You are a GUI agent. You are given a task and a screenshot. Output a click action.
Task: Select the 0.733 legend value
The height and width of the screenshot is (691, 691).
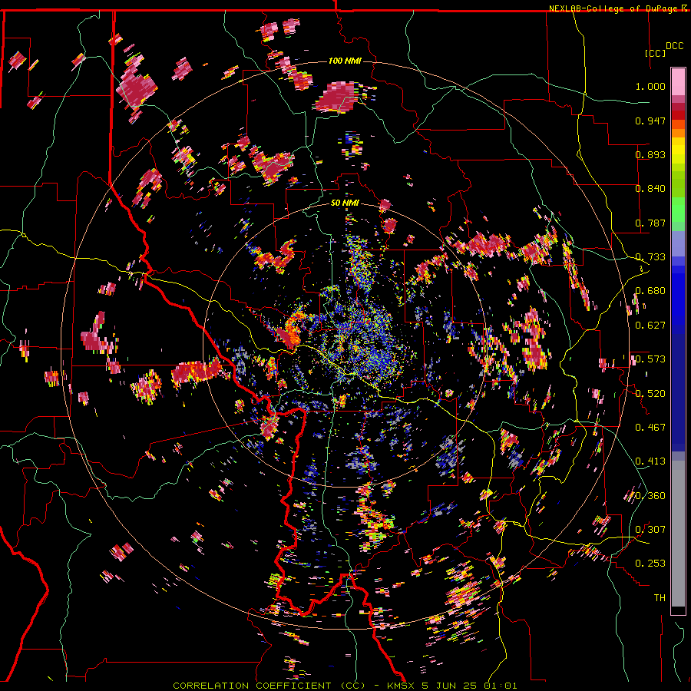[x=650, y=257]
